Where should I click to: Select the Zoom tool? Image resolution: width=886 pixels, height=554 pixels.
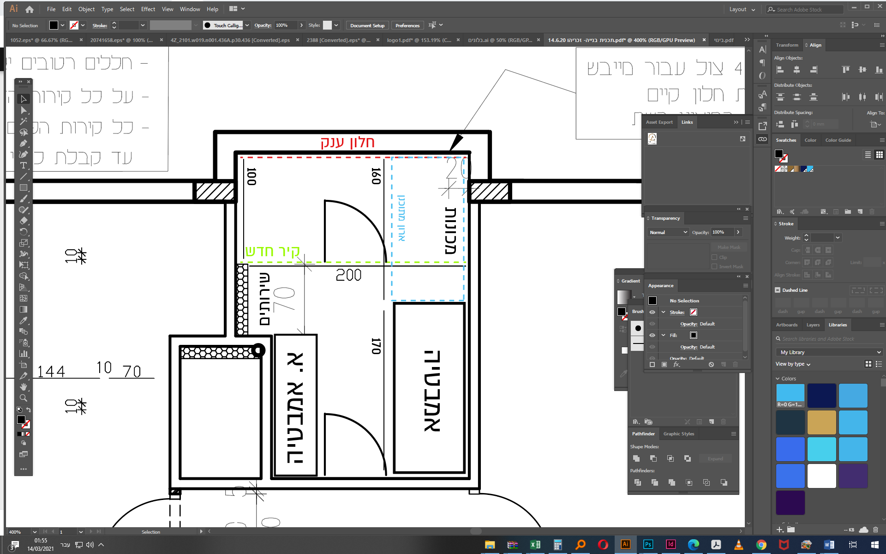[x=24, y=398]
